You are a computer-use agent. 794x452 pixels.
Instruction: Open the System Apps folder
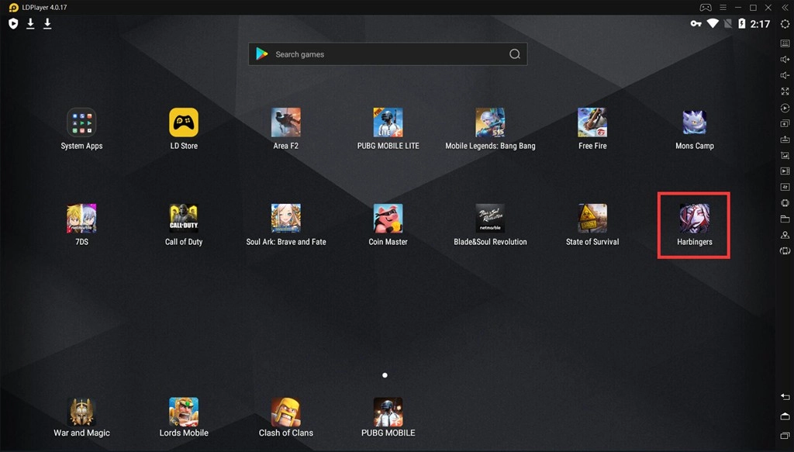(81, 122)
